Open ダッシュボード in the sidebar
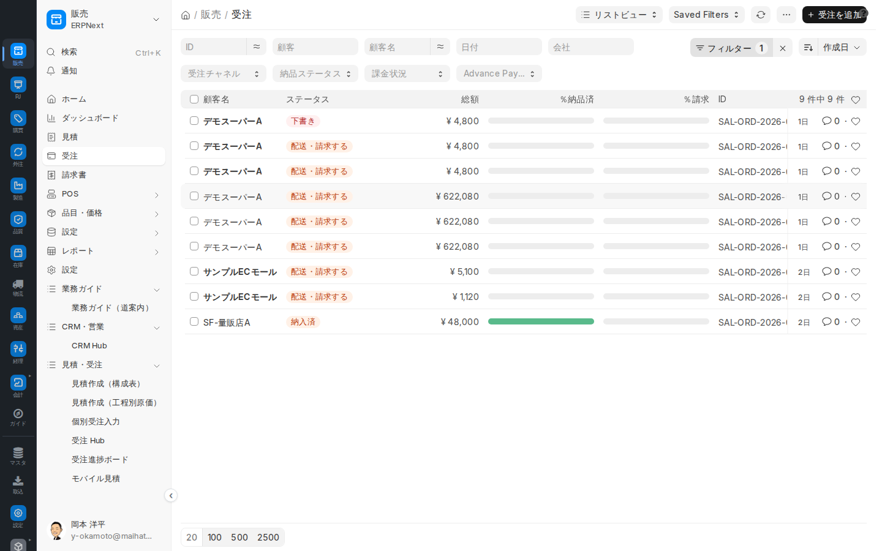882x551 pixels. [104, 118]
